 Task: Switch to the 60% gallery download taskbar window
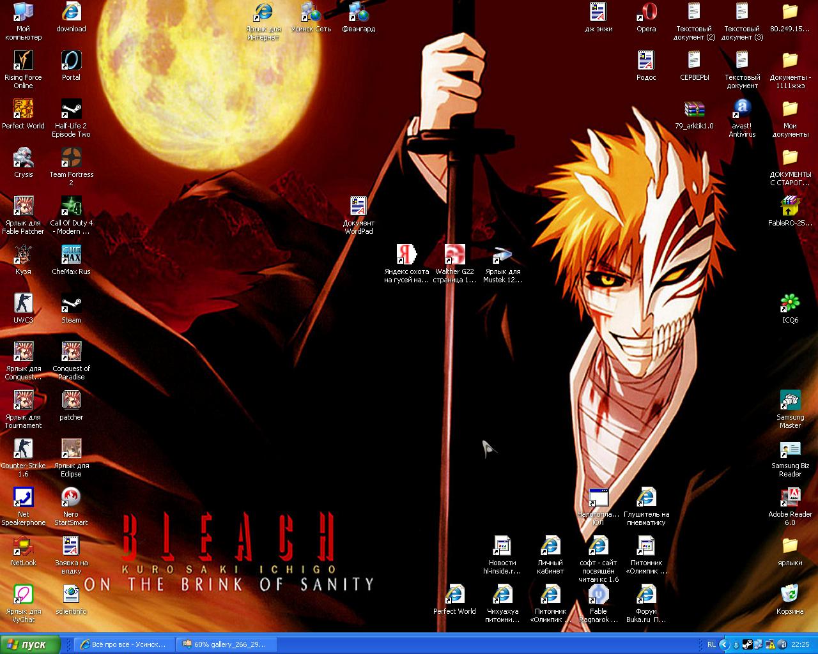pos(224,644)
